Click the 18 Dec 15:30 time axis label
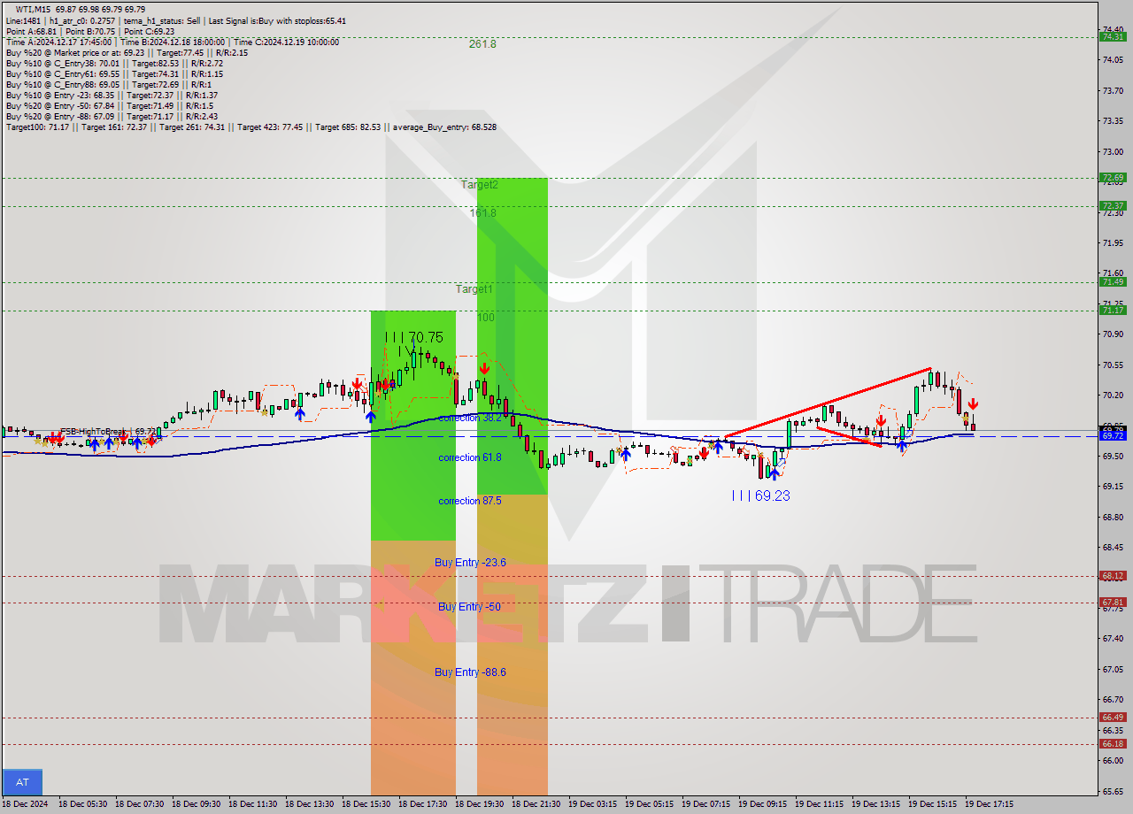This screenshot has width=1133, height=814. coord(367,804)
